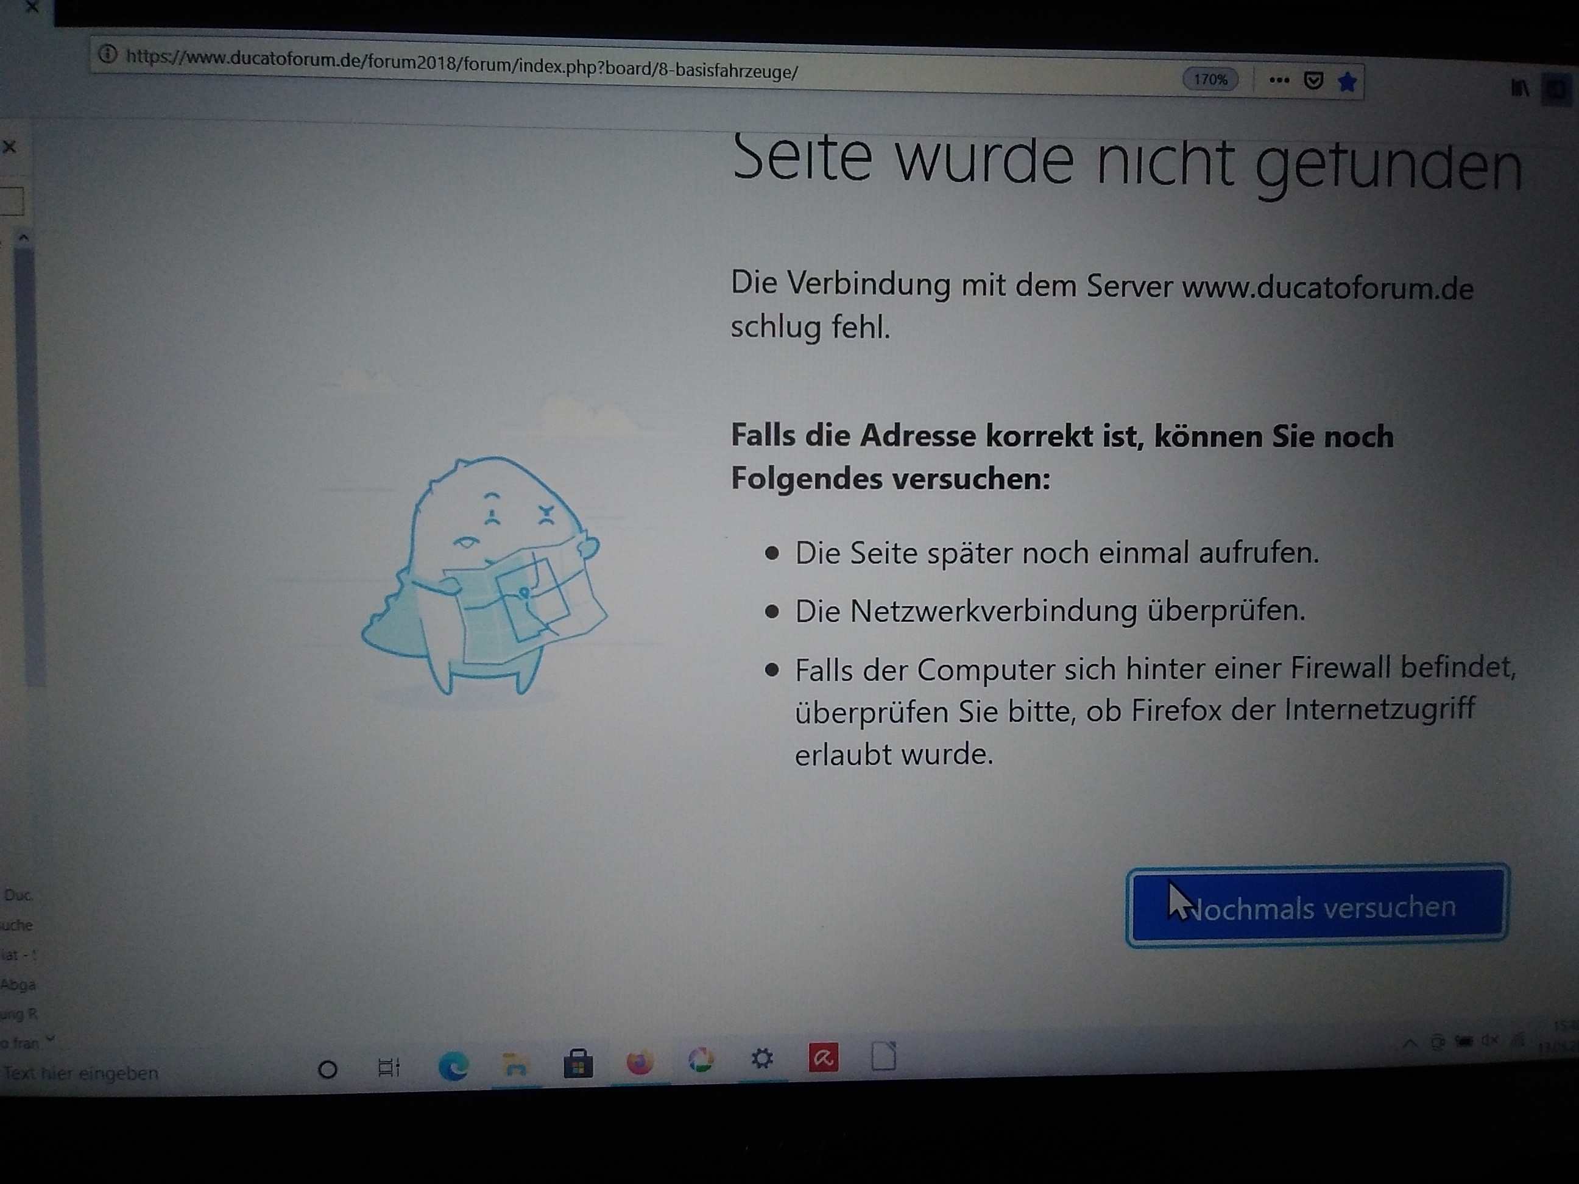Open the Library bookshelf icon
Screen dimensions: 1579x1184
pos(1519,88)
